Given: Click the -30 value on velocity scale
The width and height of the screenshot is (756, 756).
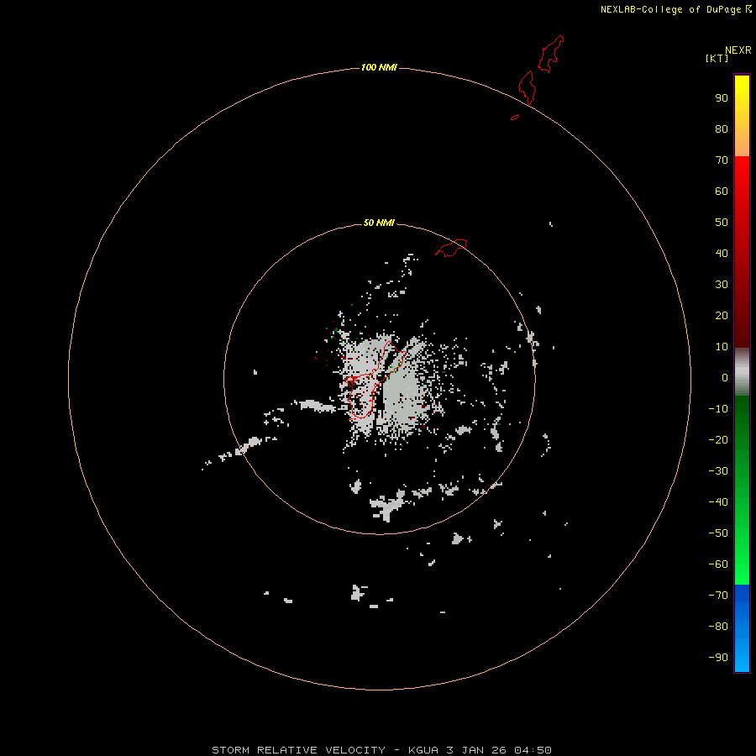Looking at the screenshot, I should (x=718, y=471).
